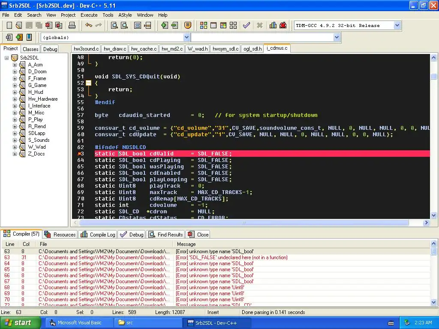Switch to the Debug tab in left panel
The image size is (439, 329).
50,49
